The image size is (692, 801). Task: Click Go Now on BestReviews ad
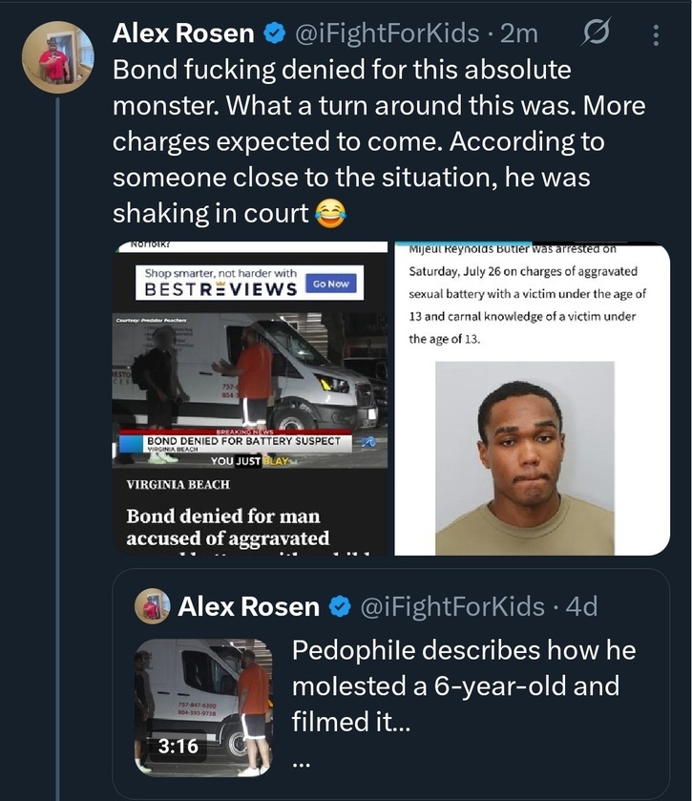click(331, 284)
